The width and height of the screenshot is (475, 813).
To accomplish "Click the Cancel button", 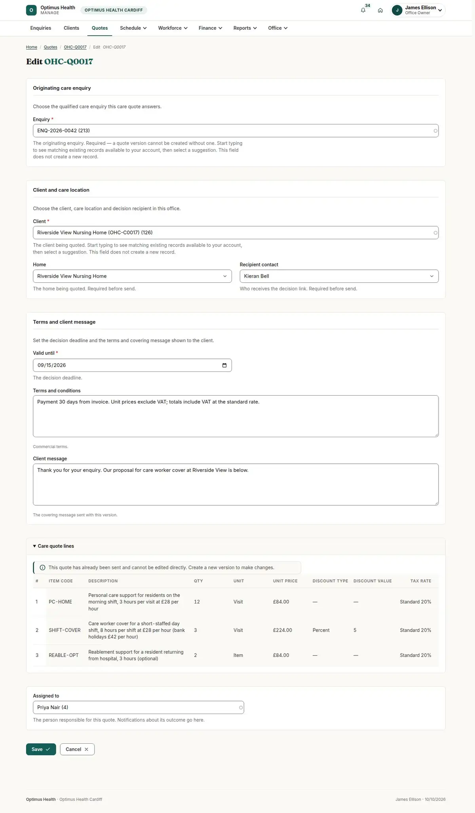I will click(77, 749).
